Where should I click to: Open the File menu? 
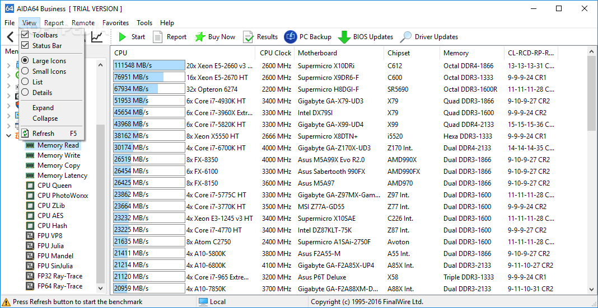(x=10, y=23)
